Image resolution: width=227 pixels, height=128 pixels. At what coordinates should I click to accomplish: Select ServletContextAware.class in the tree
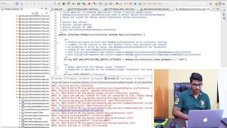(x=37, y=125)
